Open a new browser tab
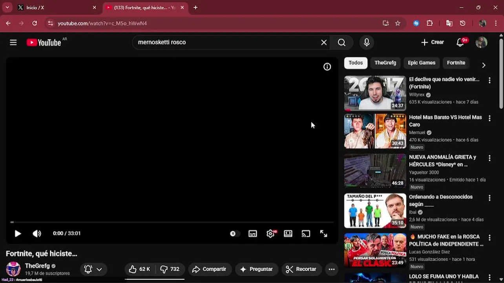Screen dimensions: 504x283 pos(195,7)
